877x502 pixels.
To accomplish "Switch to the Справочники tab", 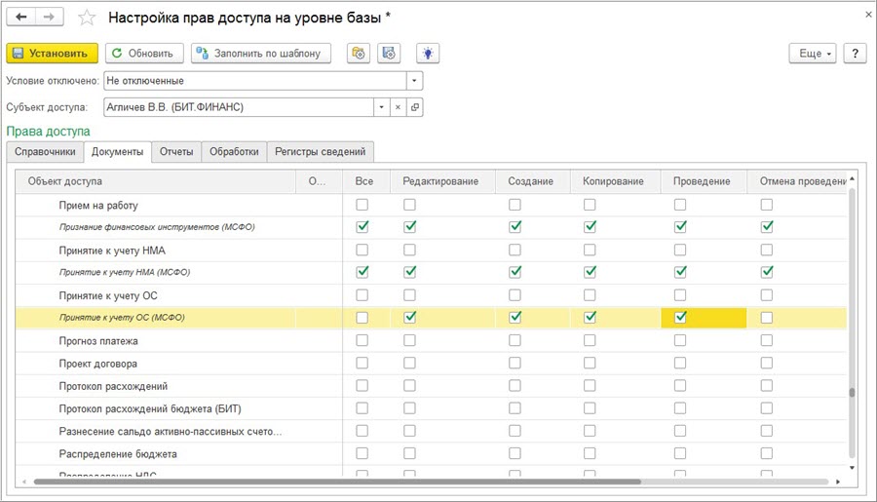I will tap(45, 151).
